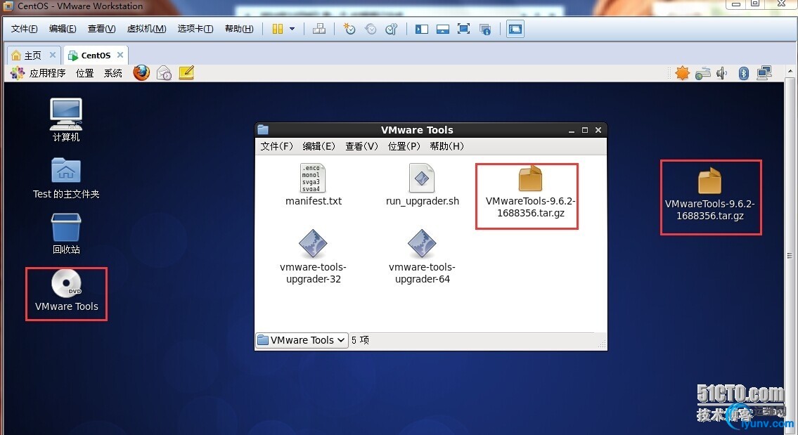Switch to the 主页 tab
Screen dimensions: 798x435
(33, 56)
